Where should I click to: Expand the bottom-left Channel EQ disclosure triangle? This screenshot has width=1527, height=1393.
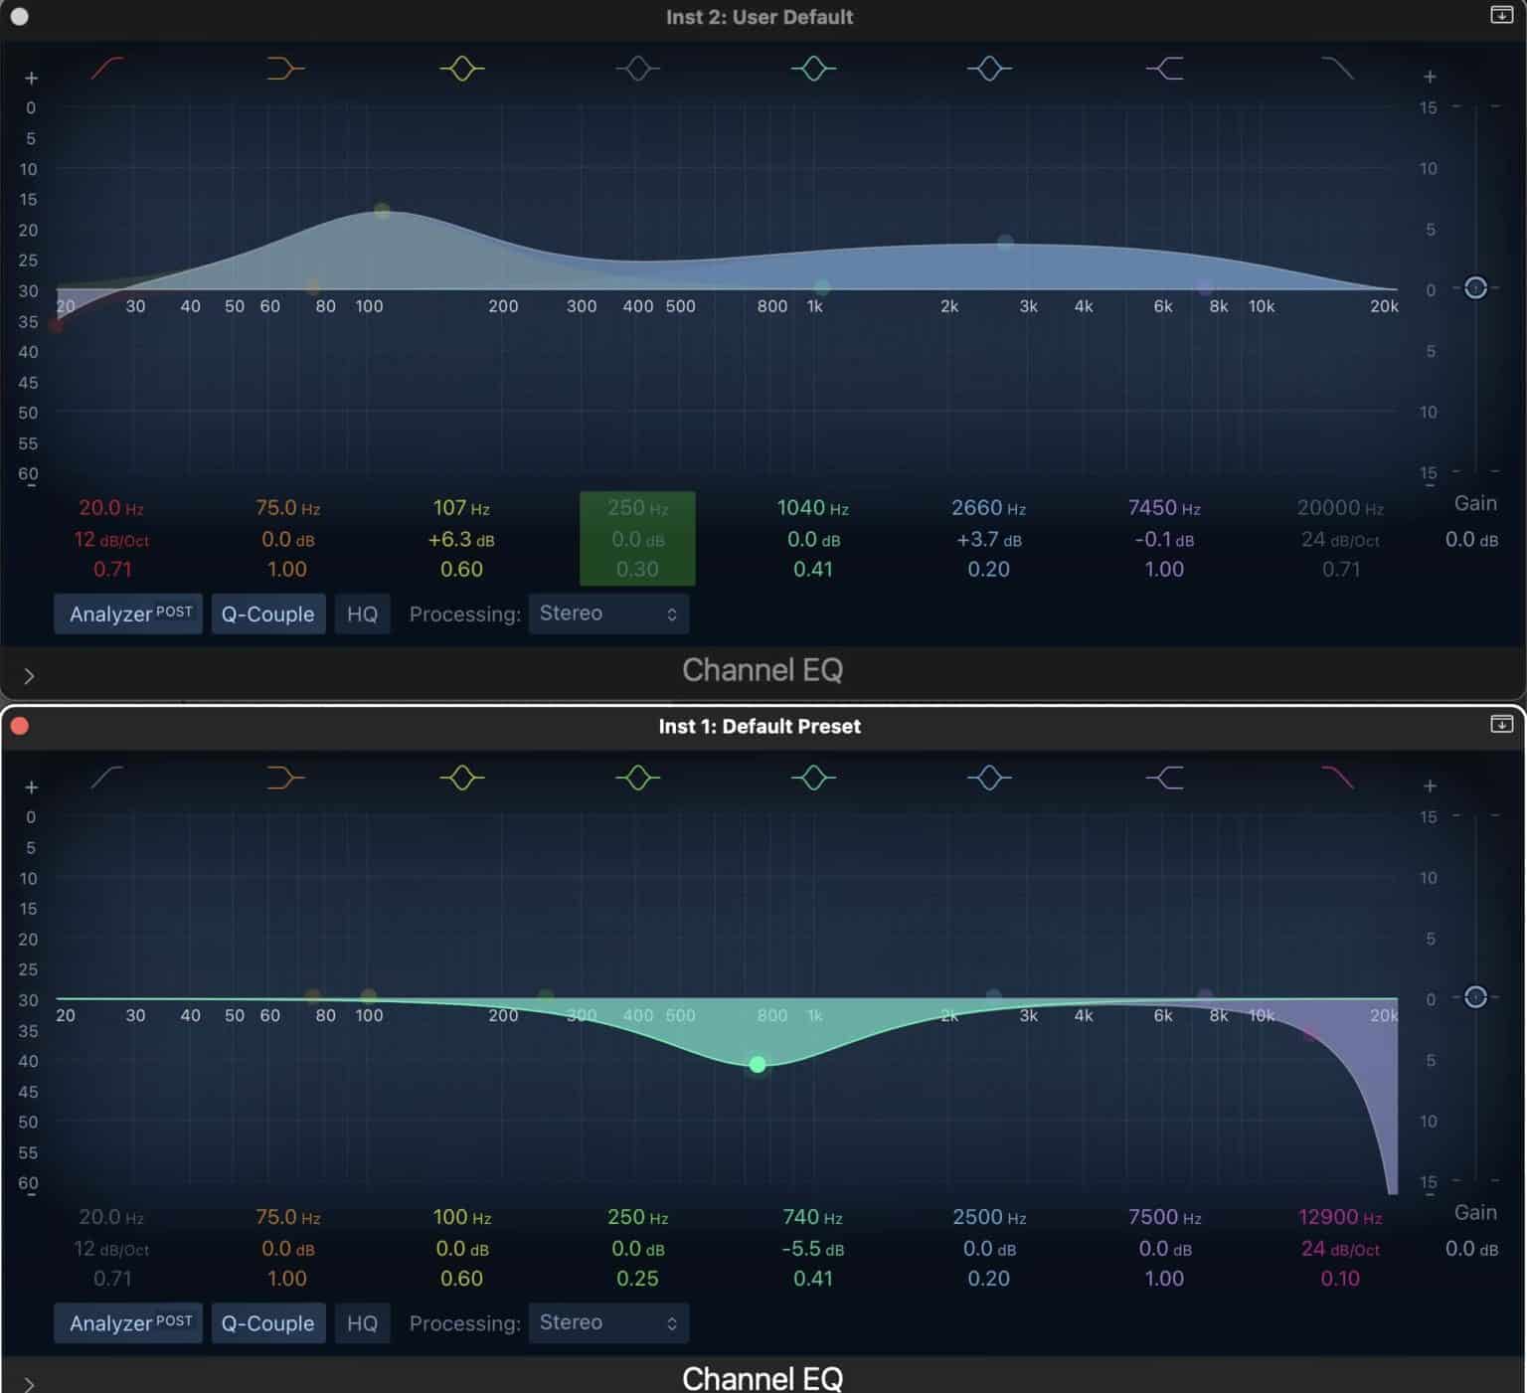tap(28, 1384)
